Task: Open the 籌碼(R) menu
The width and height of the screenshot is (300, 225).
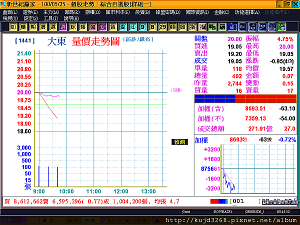Action: point(72,12)
